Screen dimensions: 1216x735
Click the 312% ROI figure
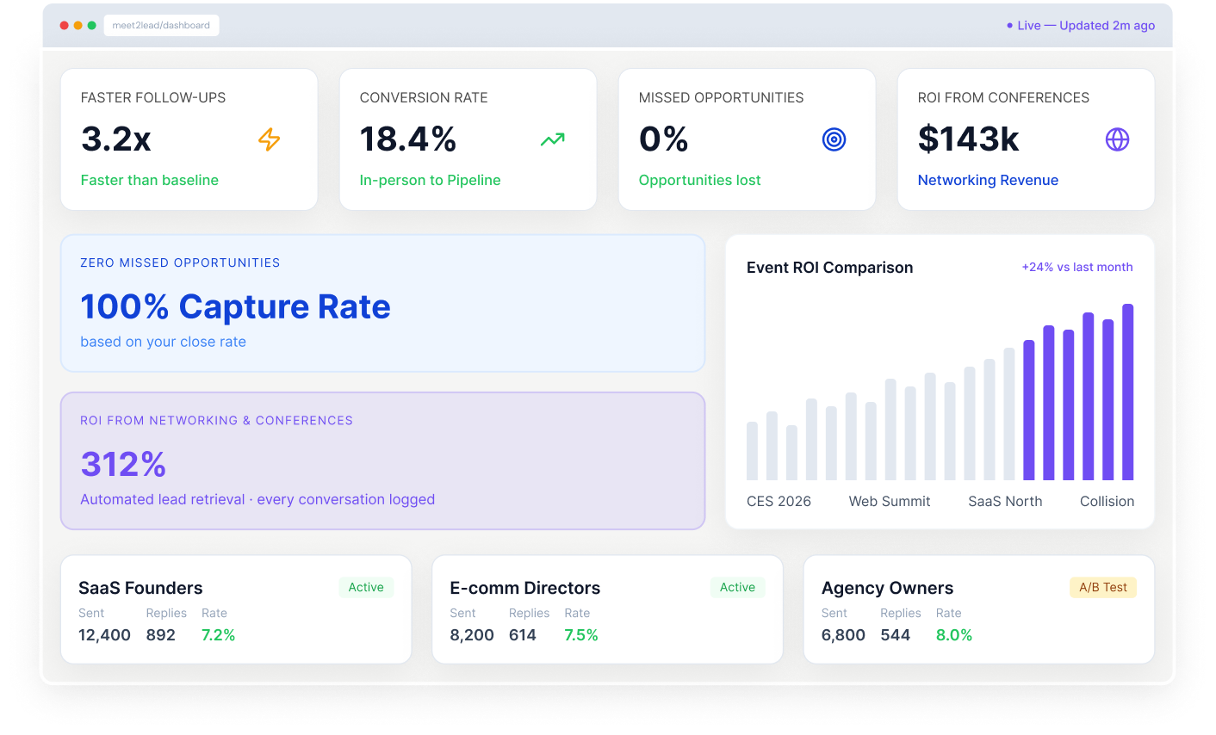[x=123, y=465]
